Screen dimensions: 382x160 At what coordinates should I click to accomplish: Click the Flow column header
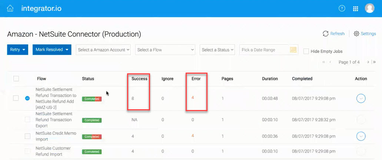click(41, 79)
